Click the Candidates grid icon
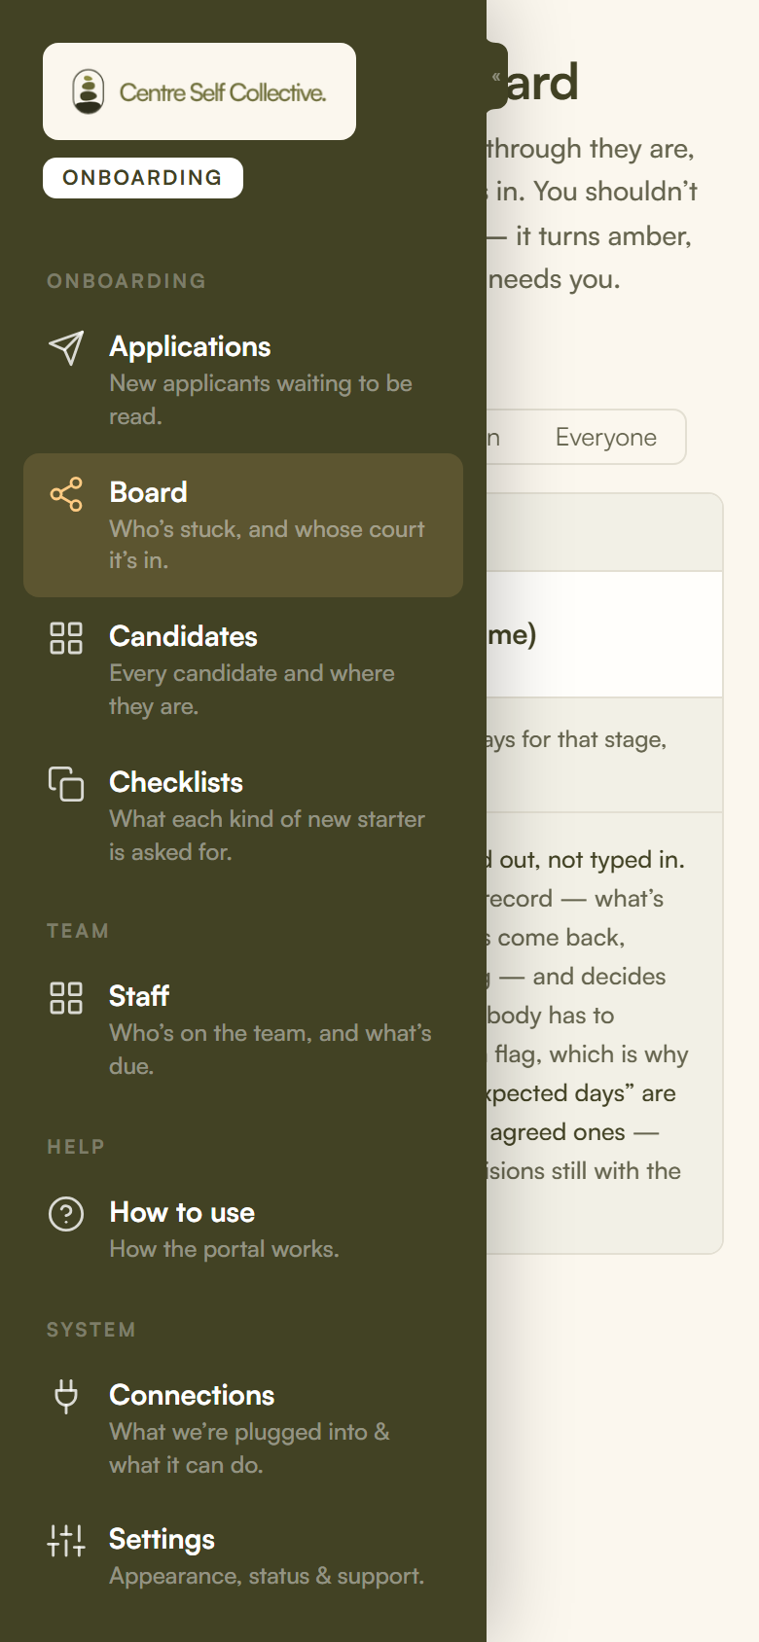759x1642 pixels. [x=66, y=638]
